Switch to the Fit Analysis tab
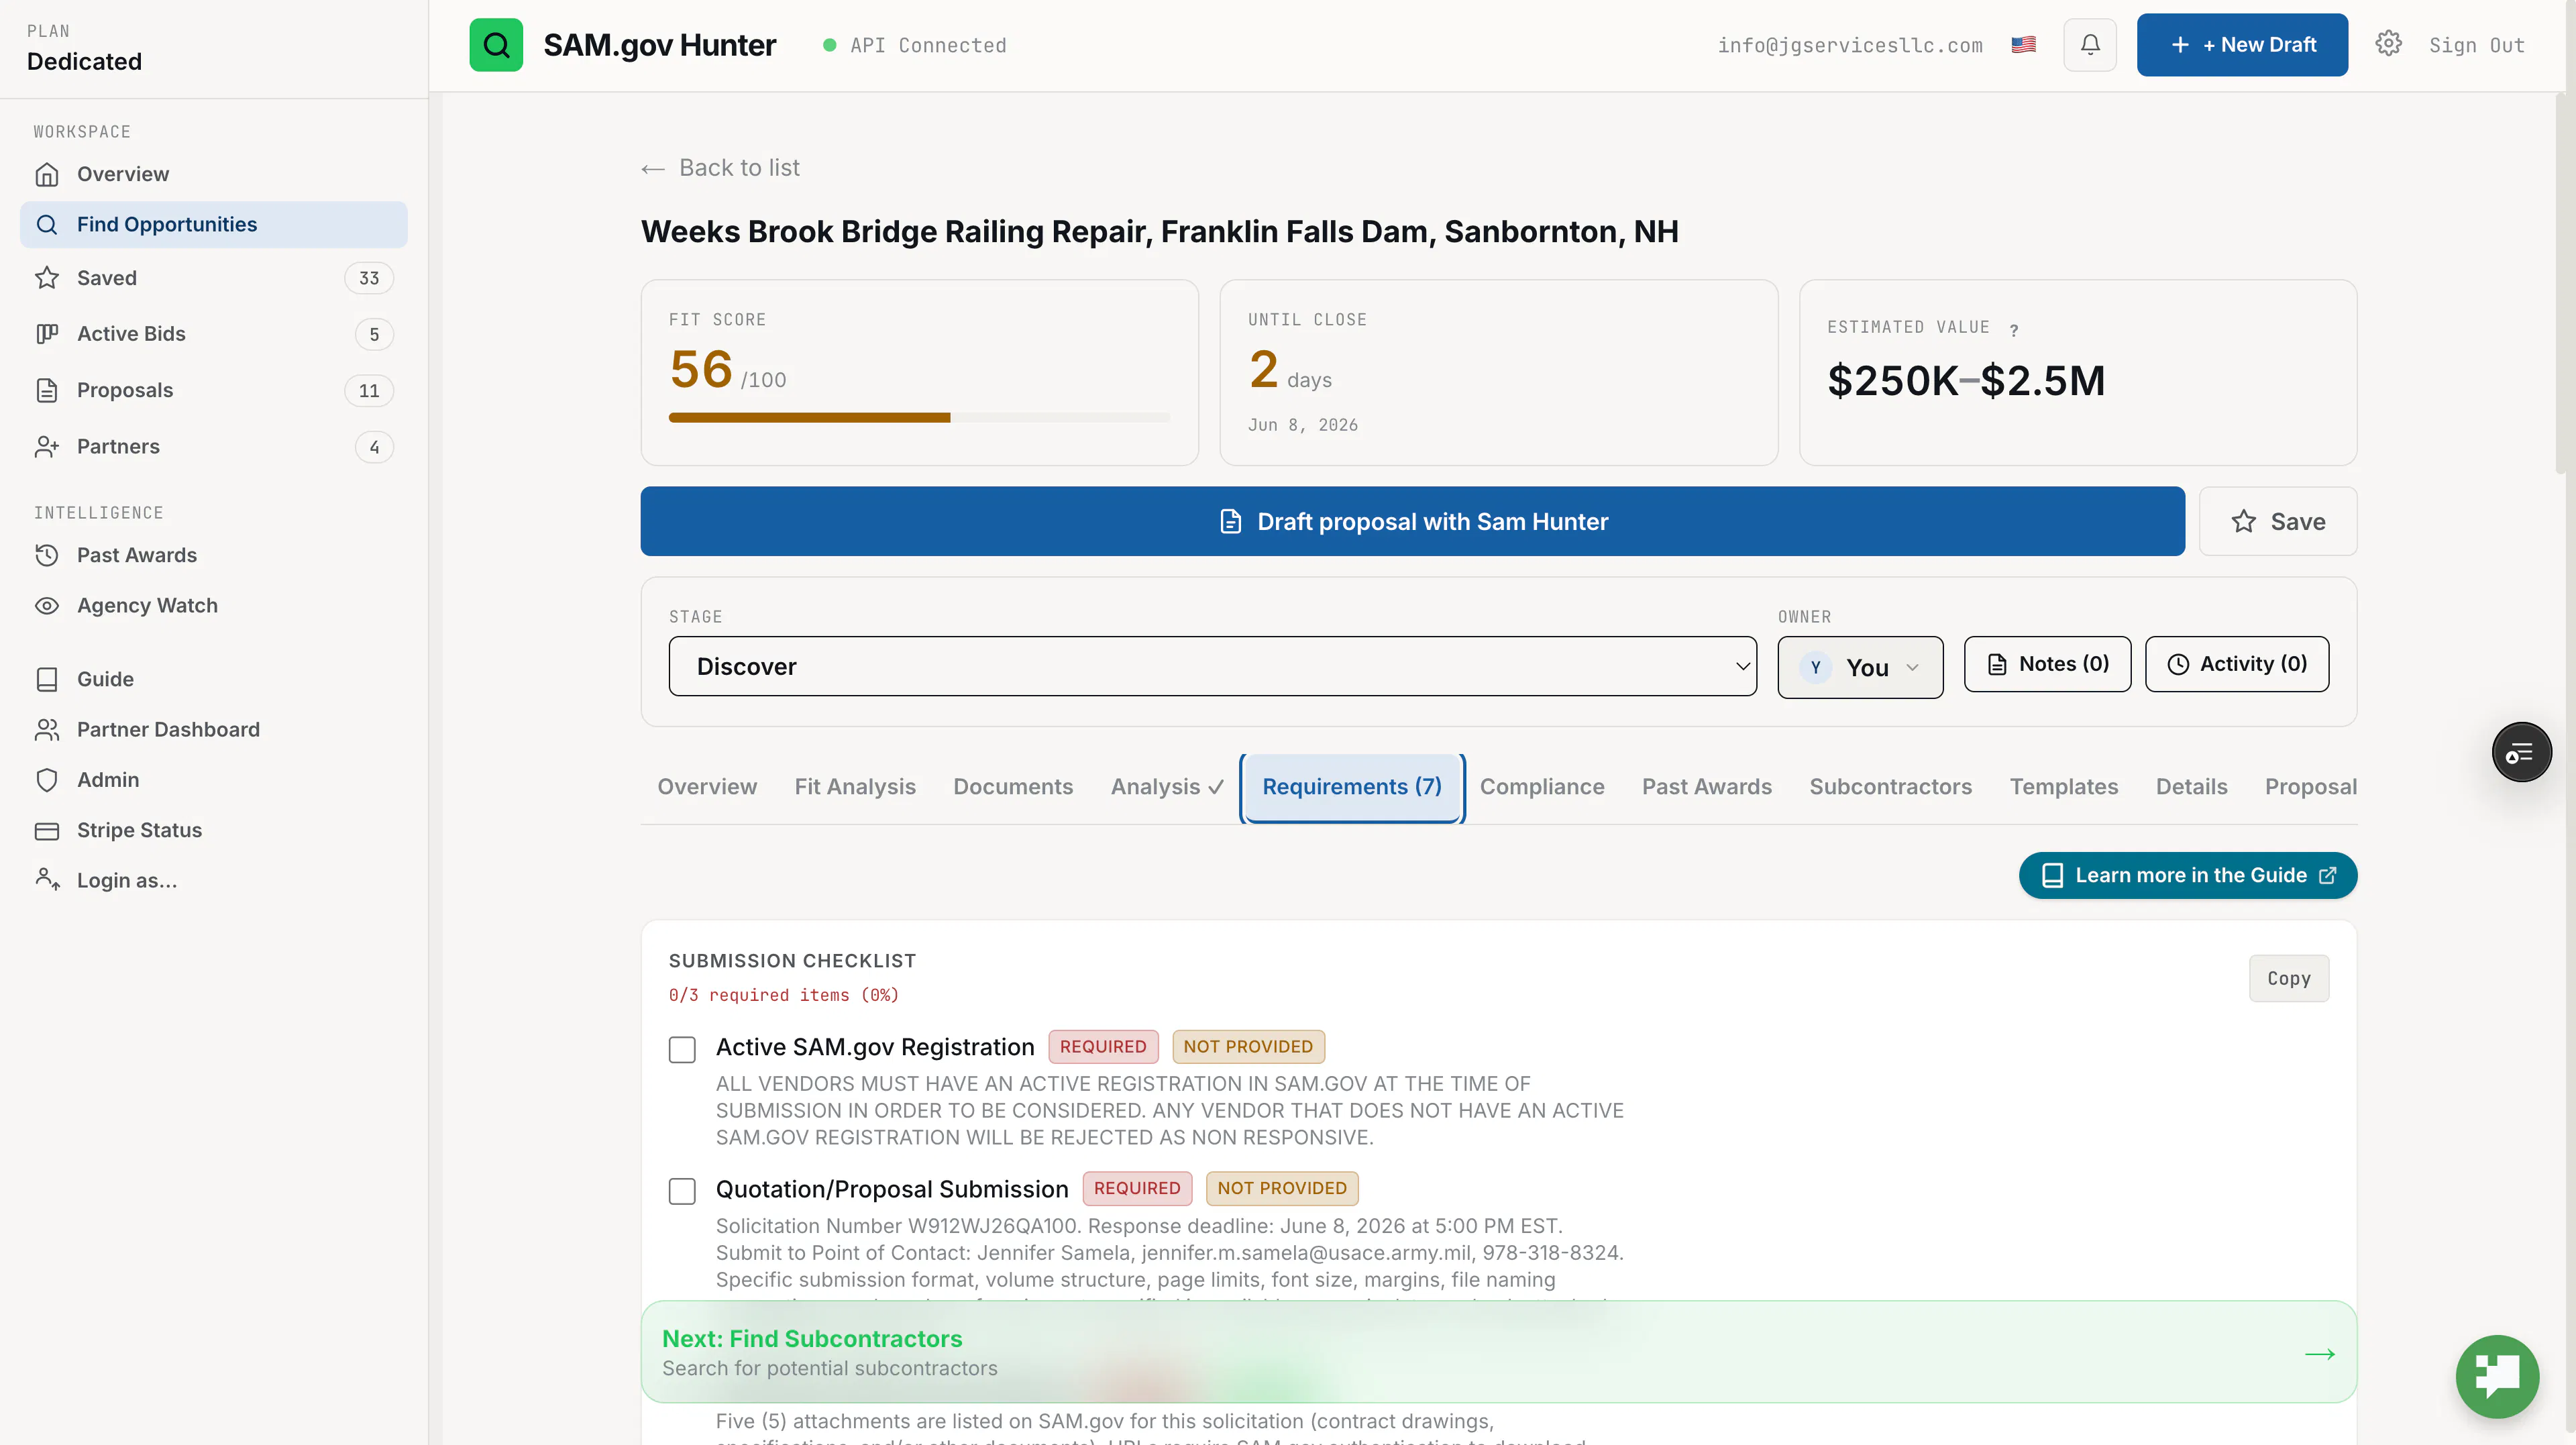Image resolution: width=2576 pixels, height=1445 pixels. [855, 787]
